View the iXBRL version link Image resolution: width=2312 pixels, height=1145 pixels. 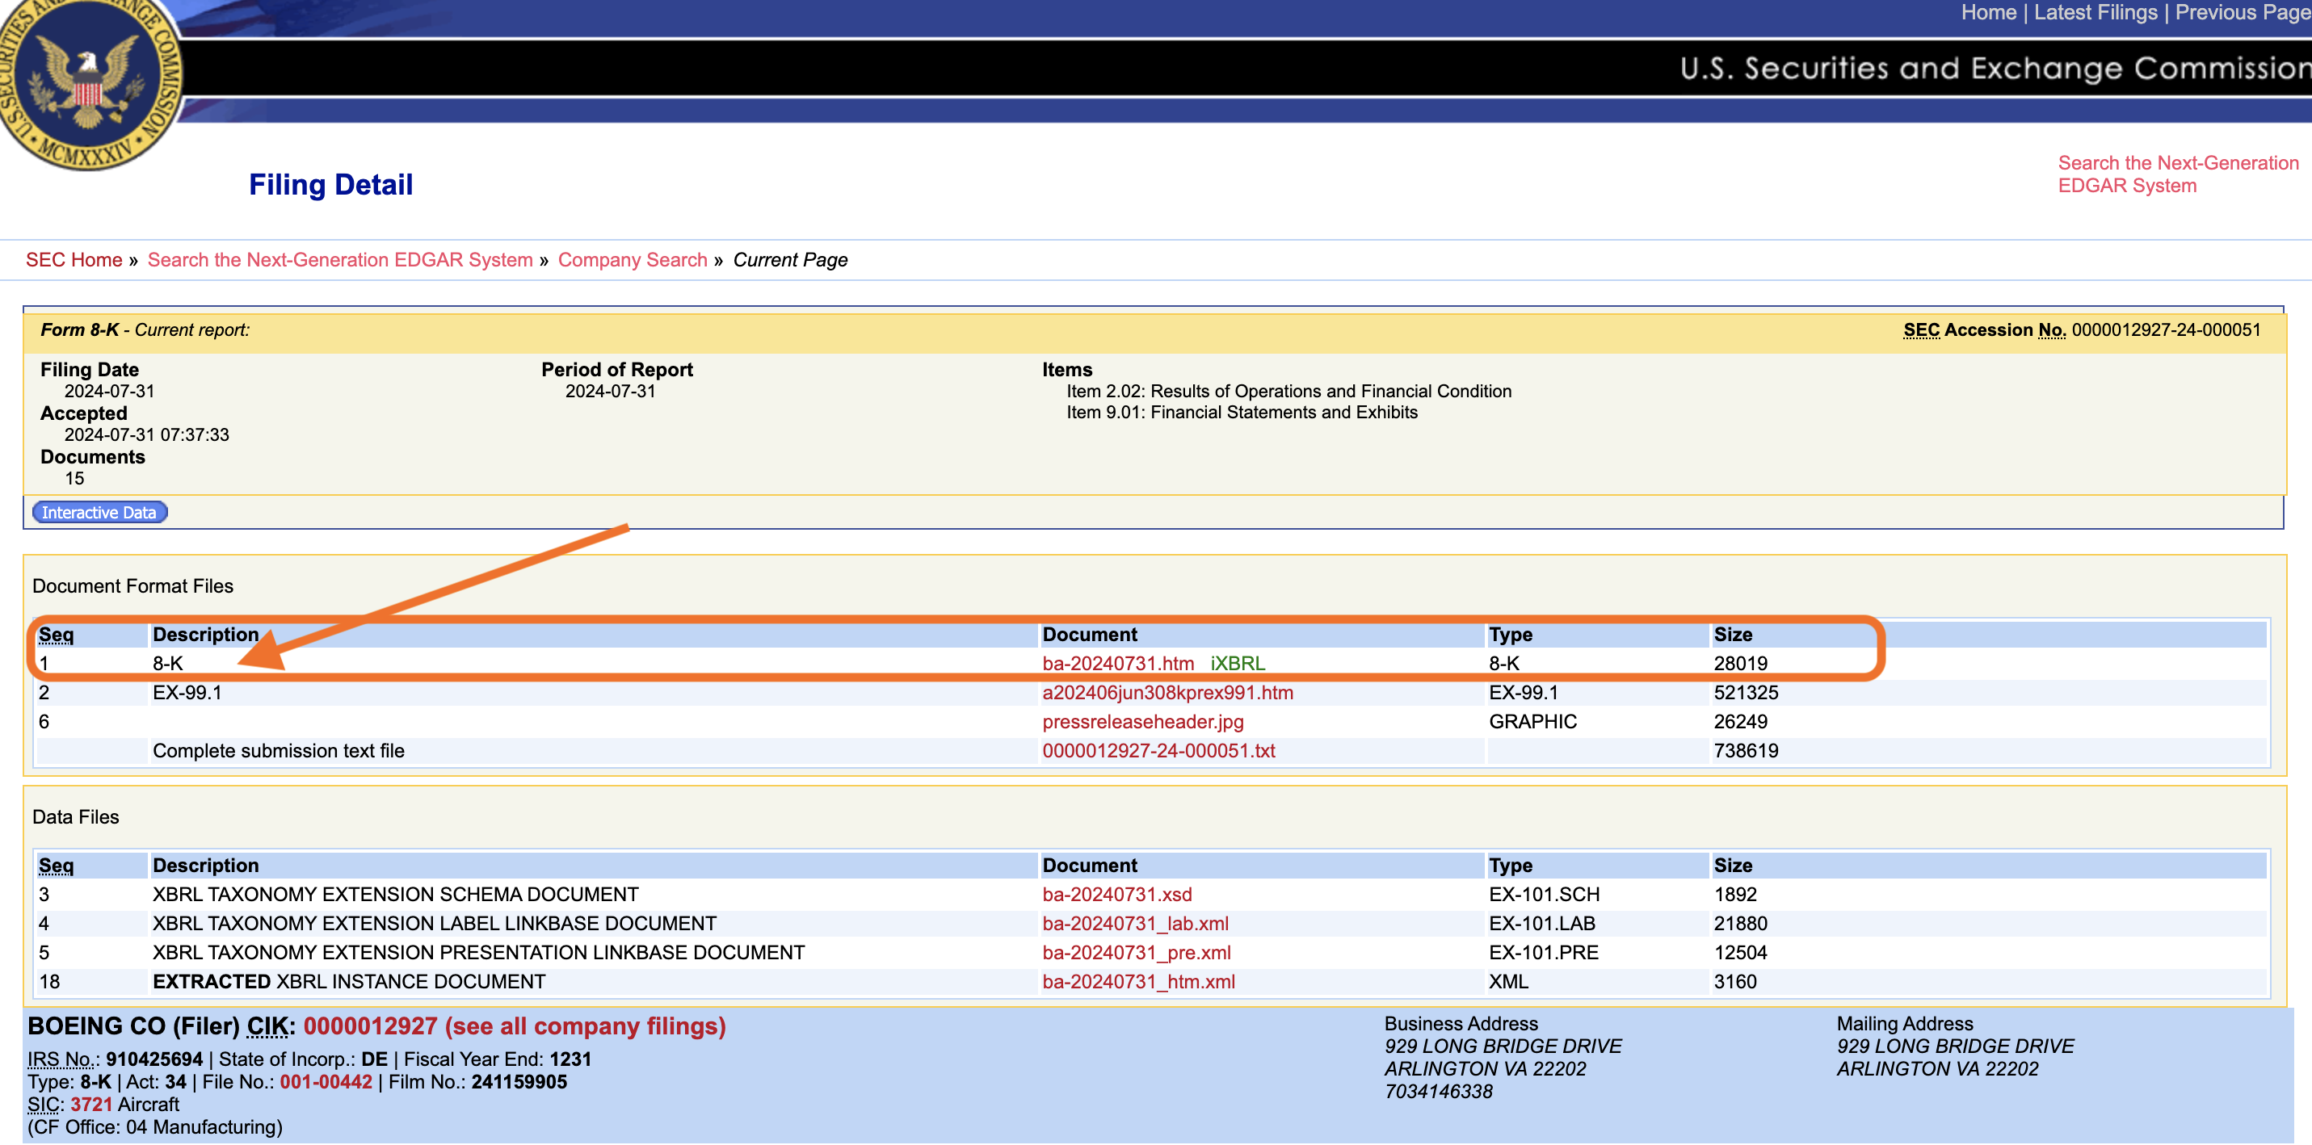point(1238,663)
